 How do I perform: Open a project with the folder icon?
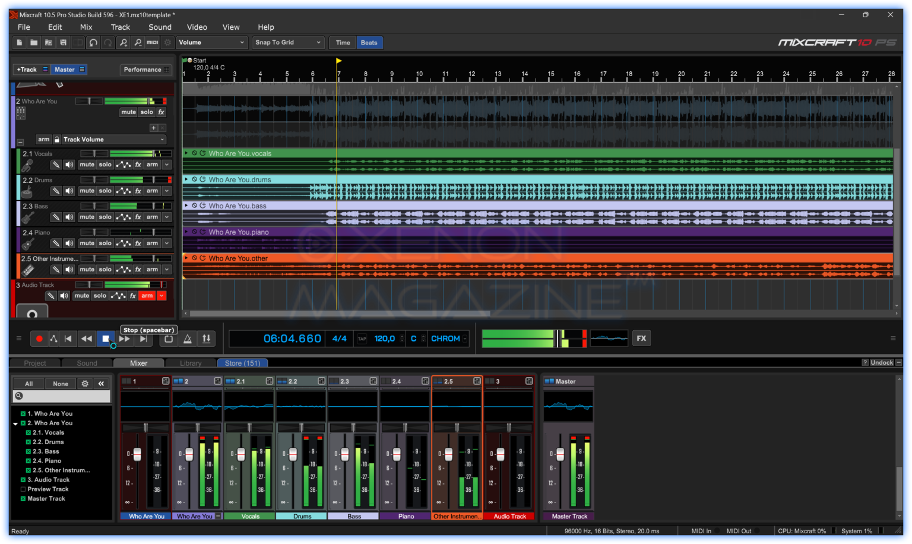click(x=34, y=42)
